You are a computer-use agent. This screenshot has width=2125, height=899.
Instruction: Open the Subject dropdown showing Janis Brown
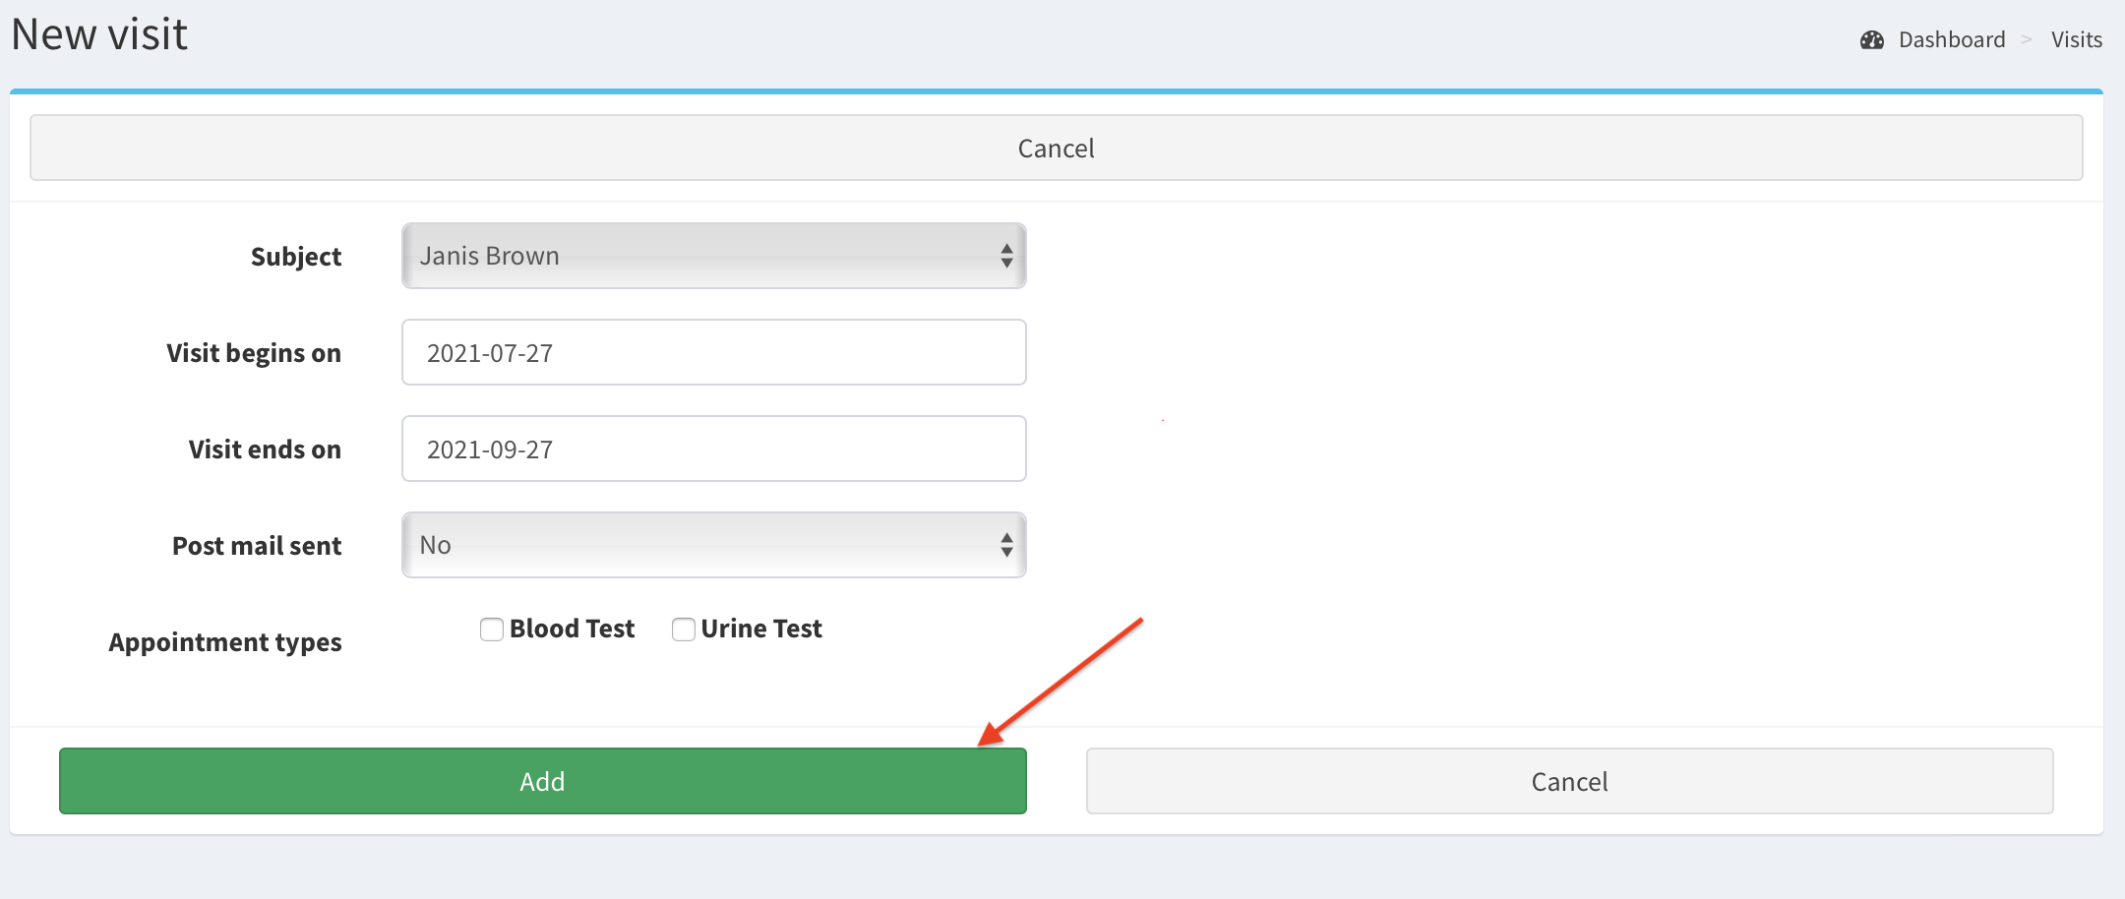[x=712, y=256]
